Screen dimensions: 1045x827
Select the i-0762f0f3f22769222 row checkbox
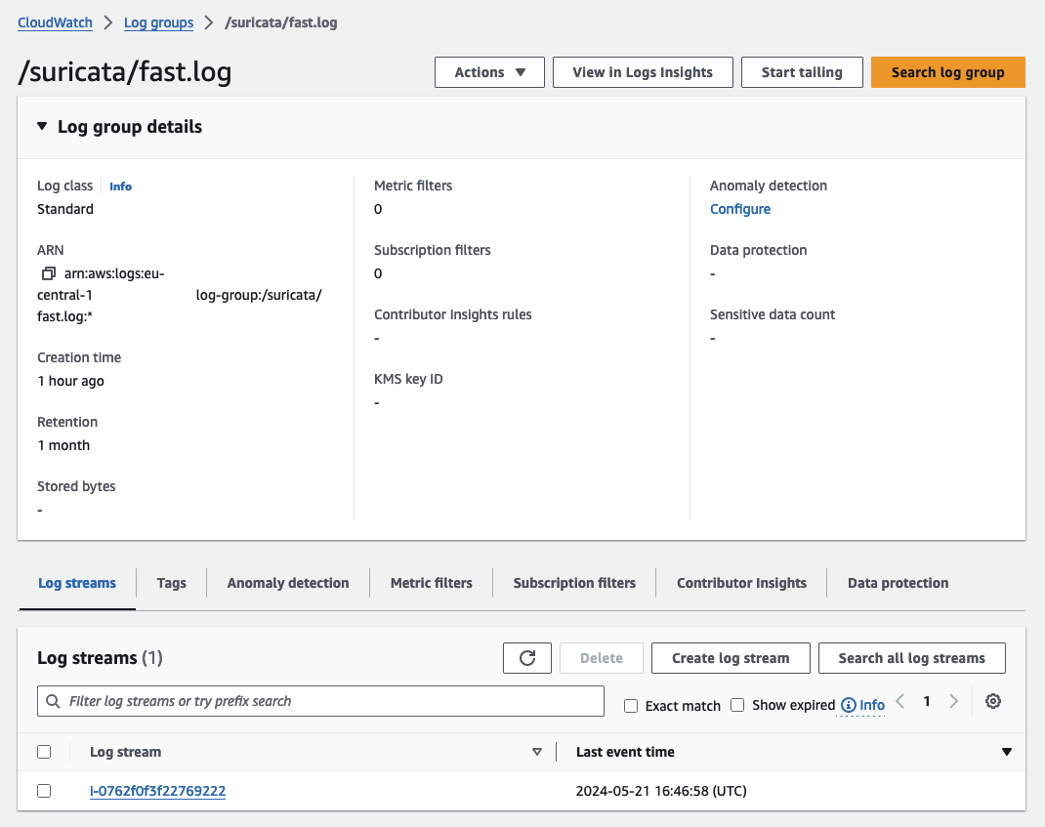point(44,791)
